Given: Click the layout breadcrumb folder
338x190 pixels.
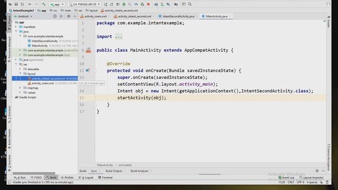Looking at the screenshot, I should click(91, 11).
